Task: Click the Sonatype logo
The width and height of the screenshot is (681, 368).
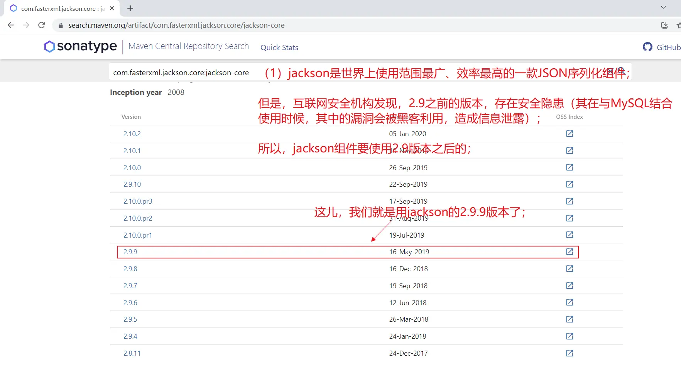Action: click(81, 46)
